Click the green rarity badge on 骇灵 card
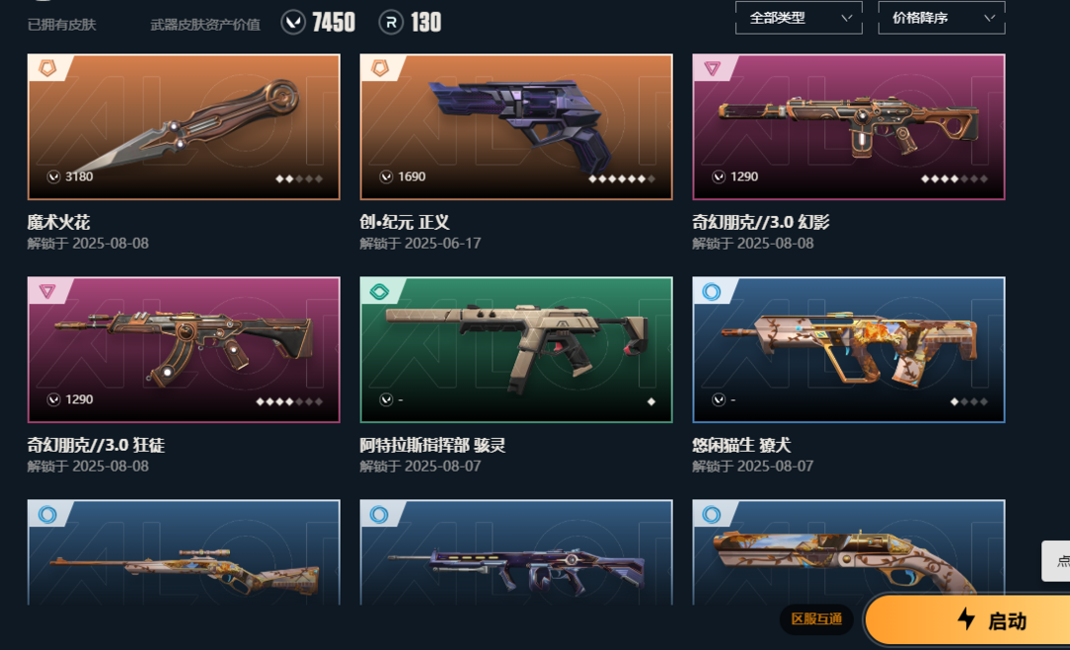The width and height of the screenshot is (1070, 650). click(x=378, y=292)
